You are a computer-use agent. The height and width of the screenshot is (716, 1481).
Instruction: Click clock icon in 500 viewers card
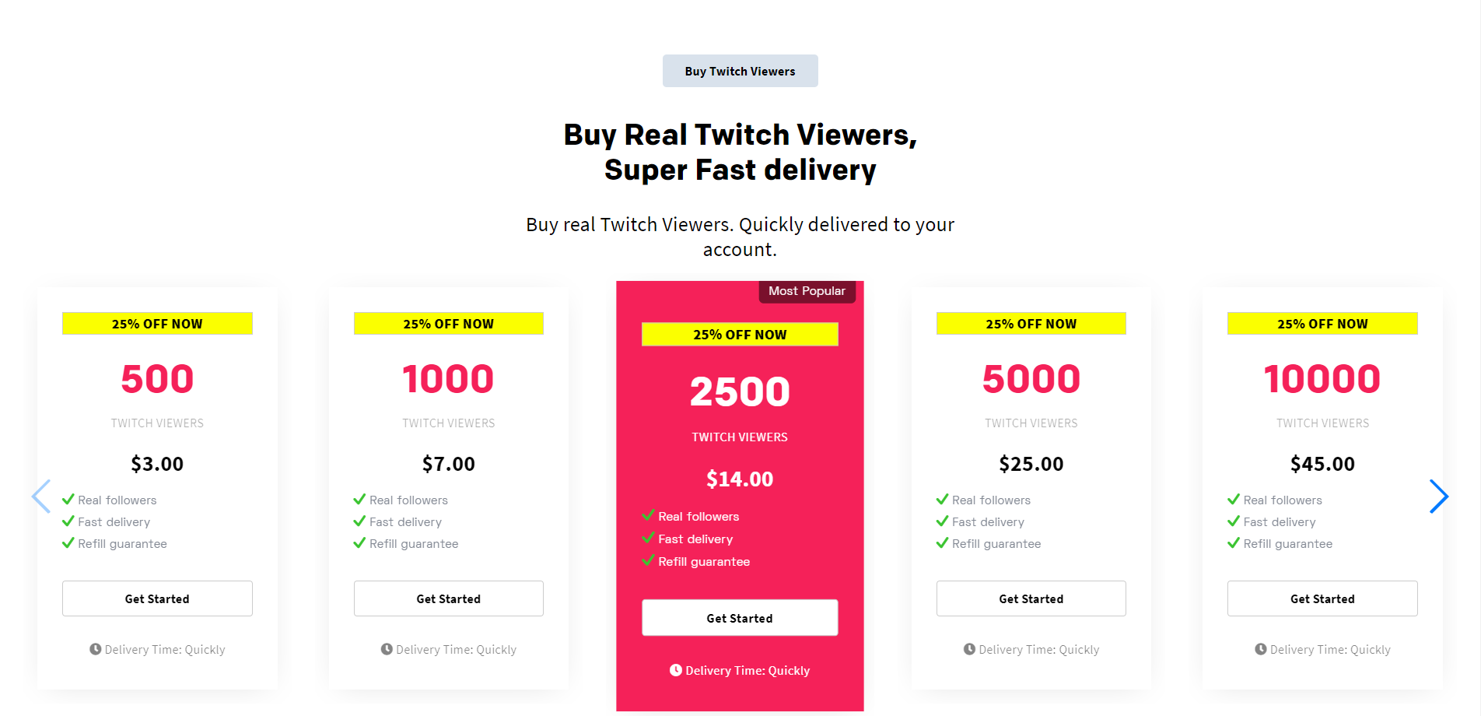tap(95, 649)
